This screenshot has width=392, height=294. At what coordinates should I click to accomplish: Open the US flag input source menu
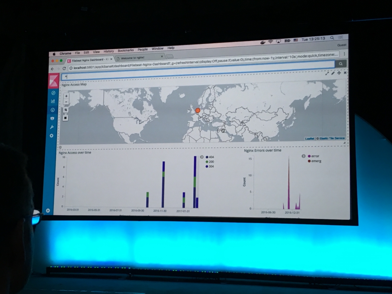(296, 40)
